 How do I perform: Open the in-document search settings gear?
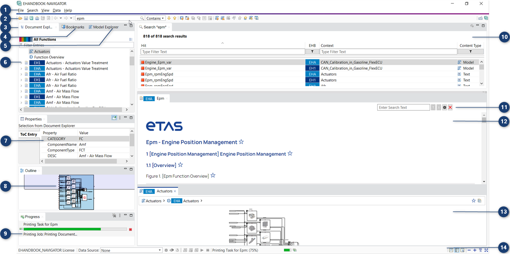pyautogui.click(x=444, y=107)
